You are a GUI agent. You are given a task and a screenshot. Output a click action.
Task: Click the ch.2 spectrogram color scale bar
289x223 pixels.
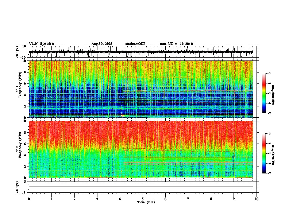click(x=264, y=153)
